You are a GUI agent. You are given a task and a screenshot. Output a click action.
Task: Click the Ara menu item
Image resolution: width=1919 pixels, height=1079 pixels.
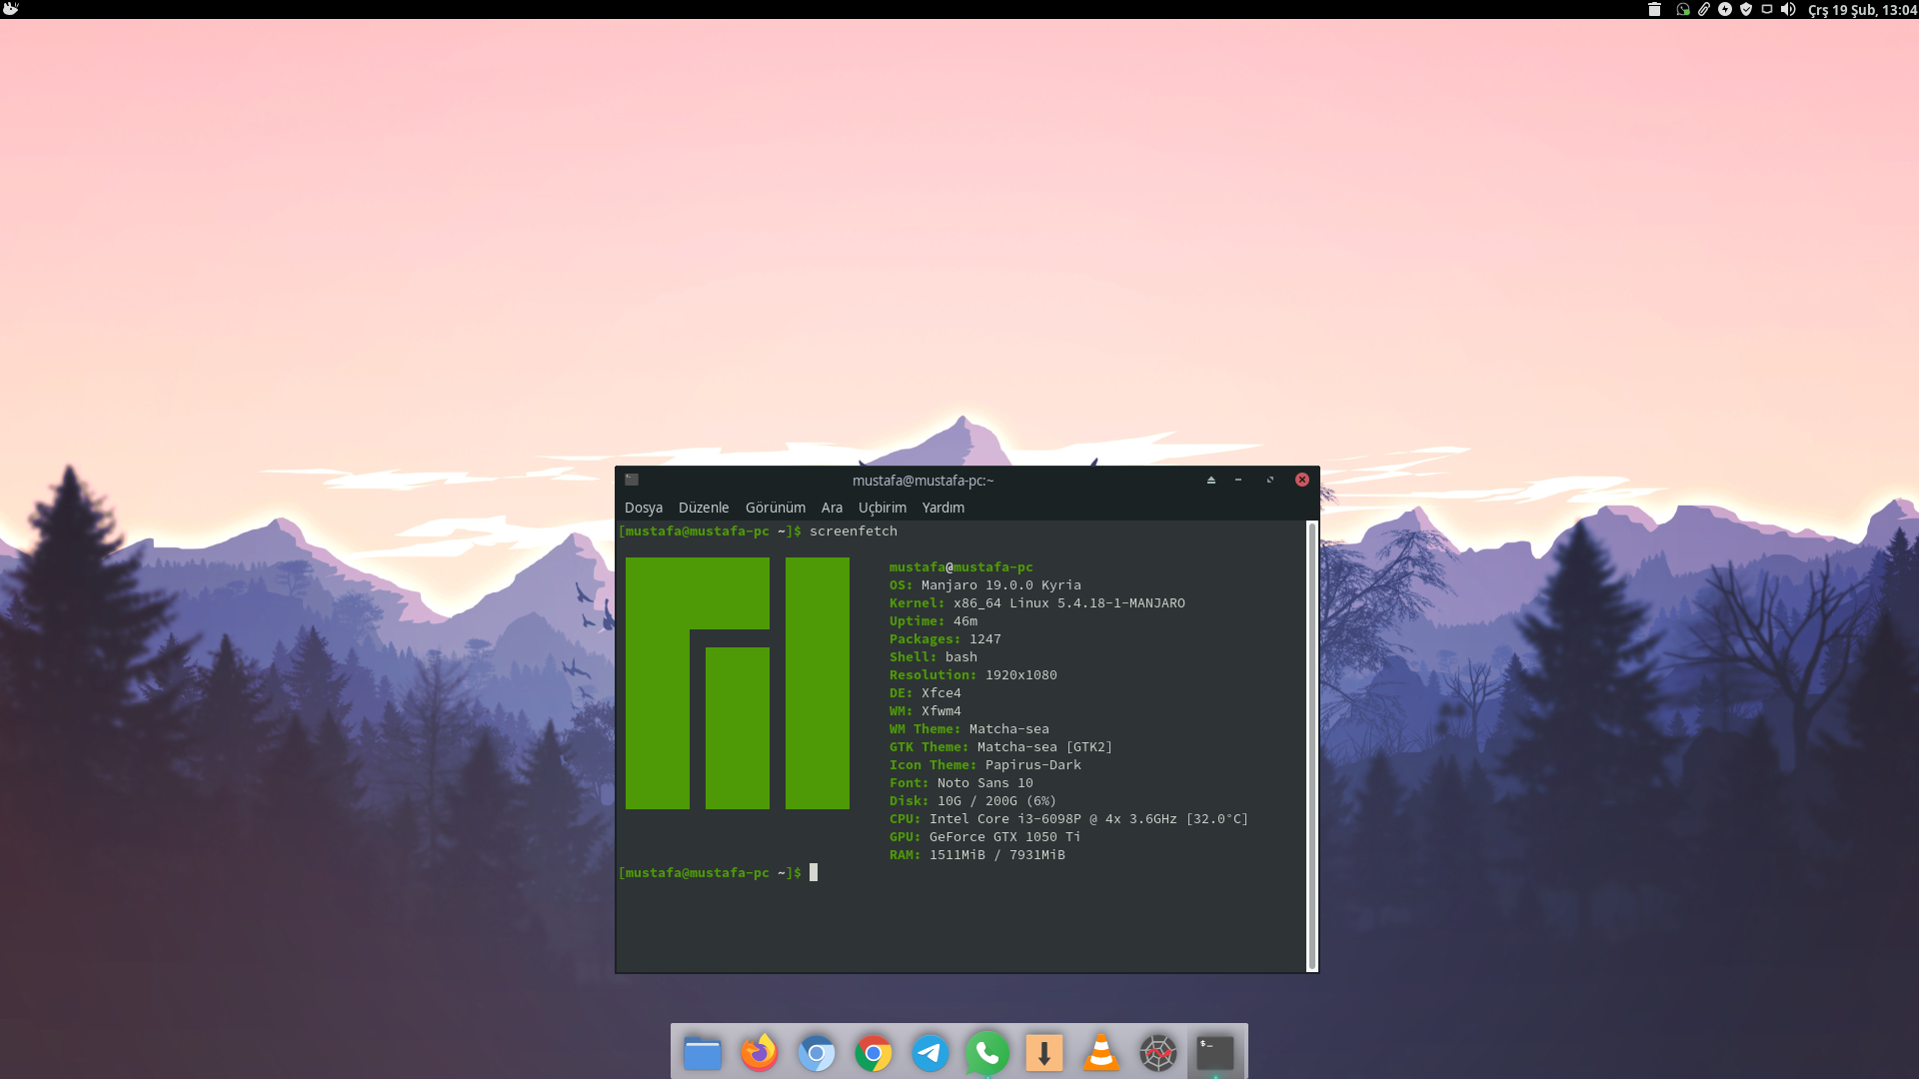click(x=832, y=508)
